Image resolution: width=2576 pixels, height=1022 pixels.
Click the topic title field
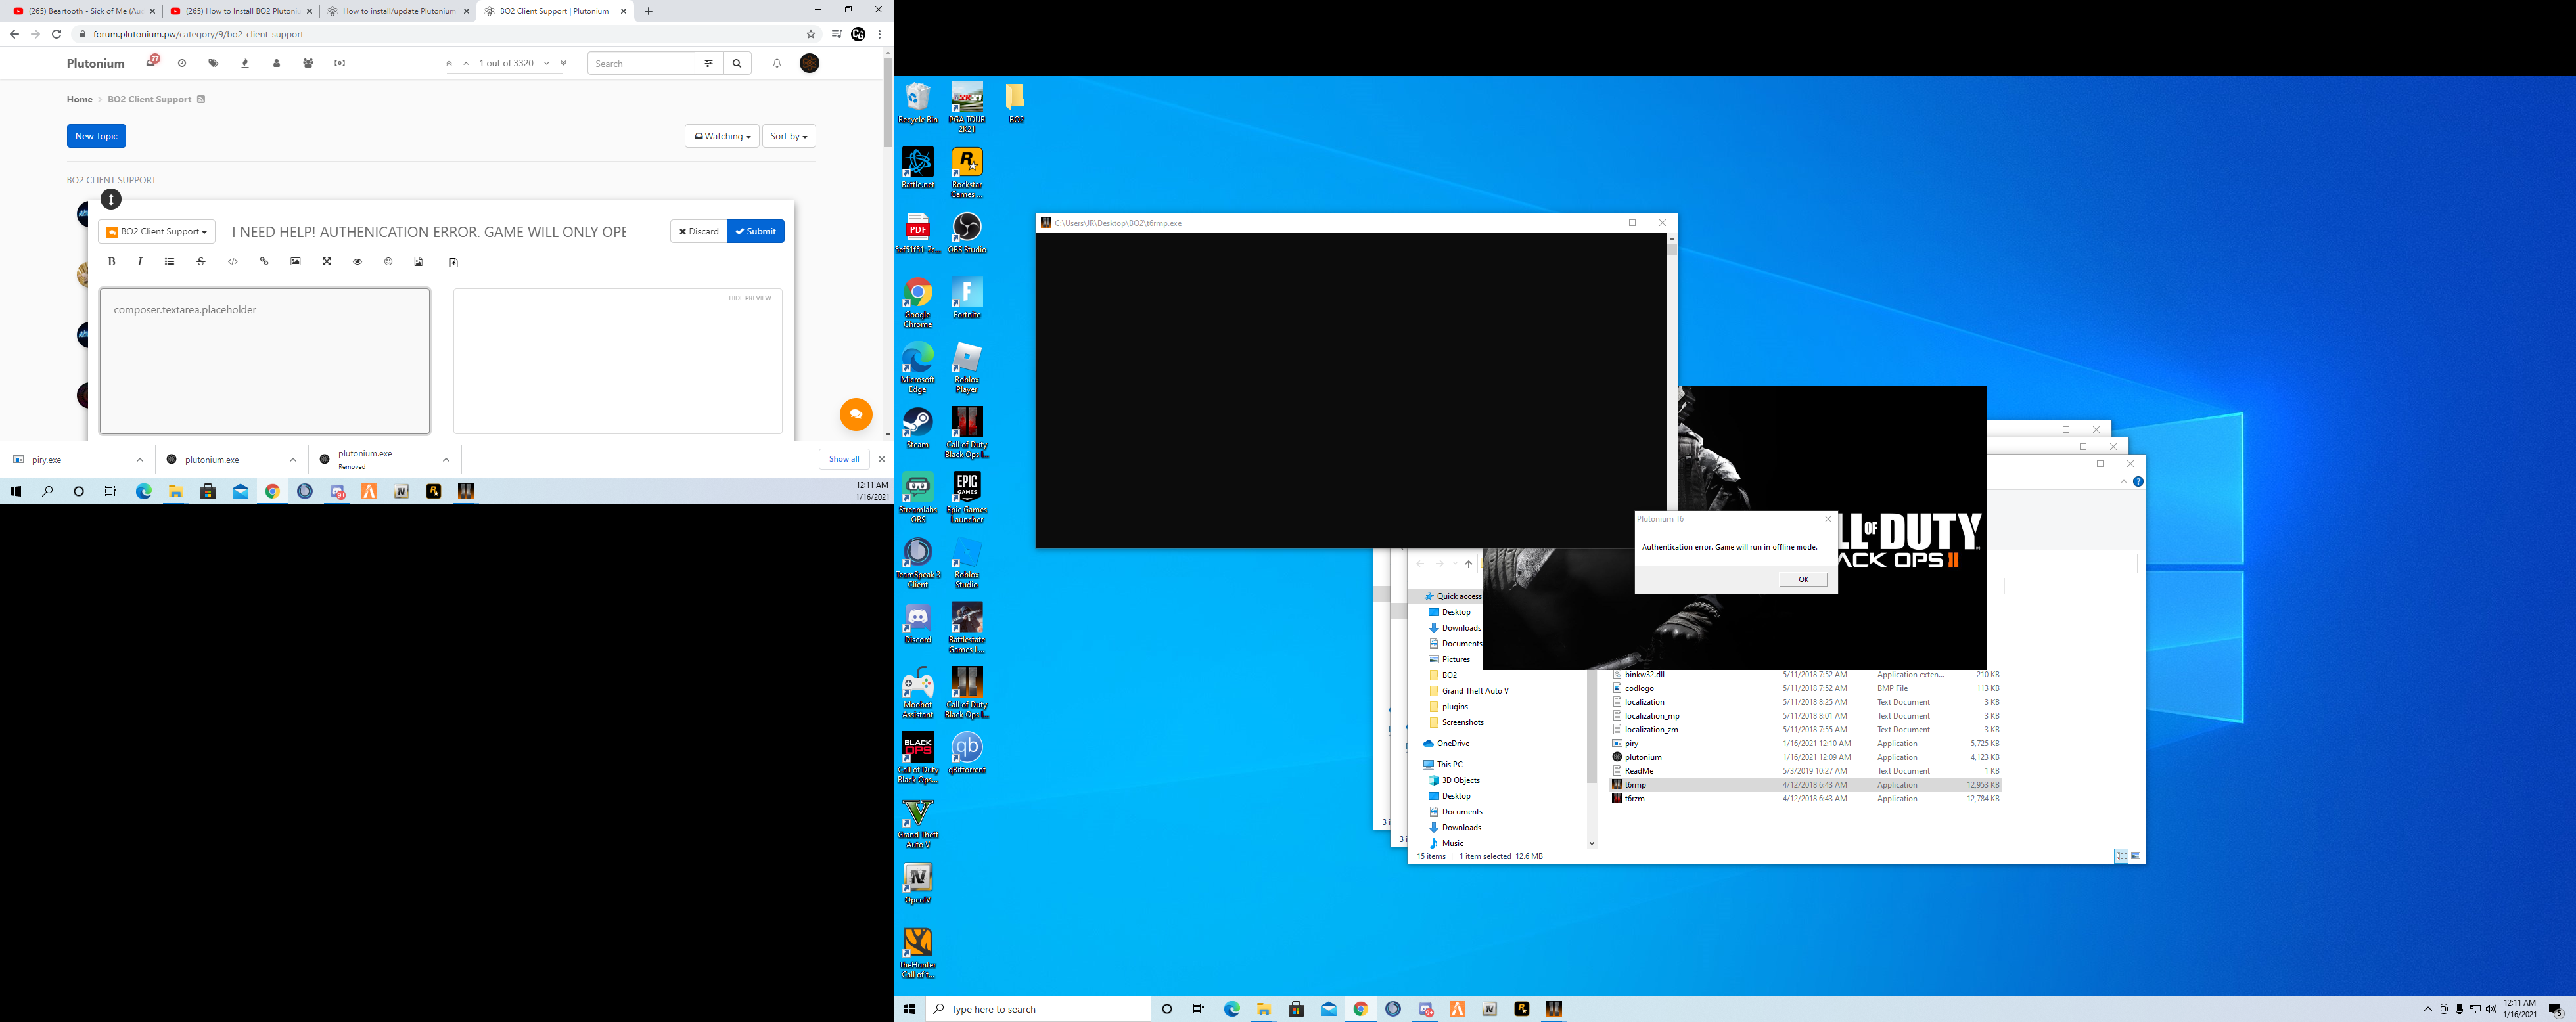click(429, 232)
